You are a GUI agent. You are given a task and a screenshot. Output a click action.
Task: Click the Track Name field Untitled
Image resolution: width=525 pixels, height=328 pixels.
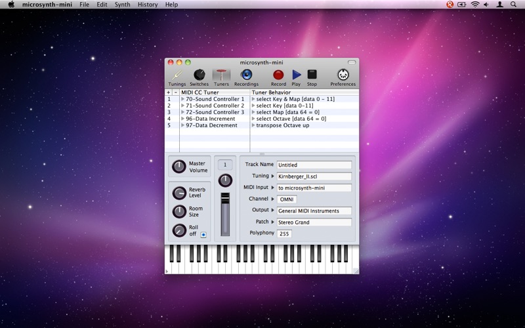[x=314, y=165]
